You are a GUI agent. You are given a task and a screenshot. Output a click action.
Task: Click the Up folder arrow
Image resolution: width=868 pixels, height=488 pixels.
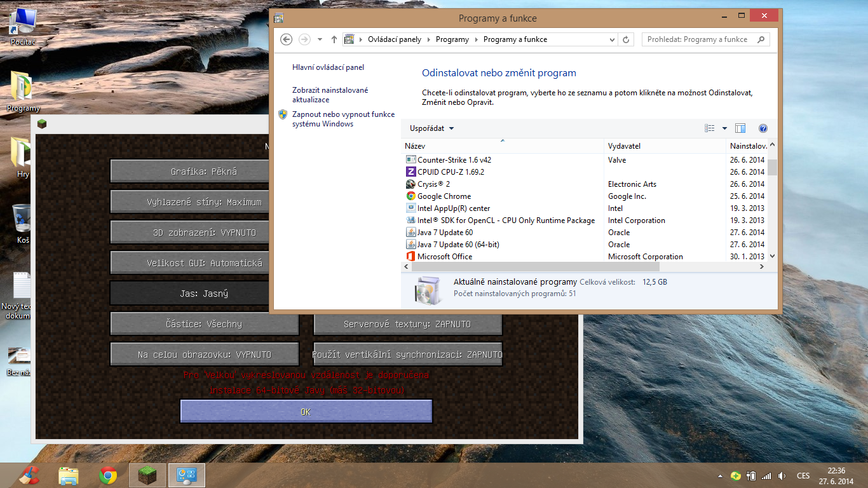point(334,39)
